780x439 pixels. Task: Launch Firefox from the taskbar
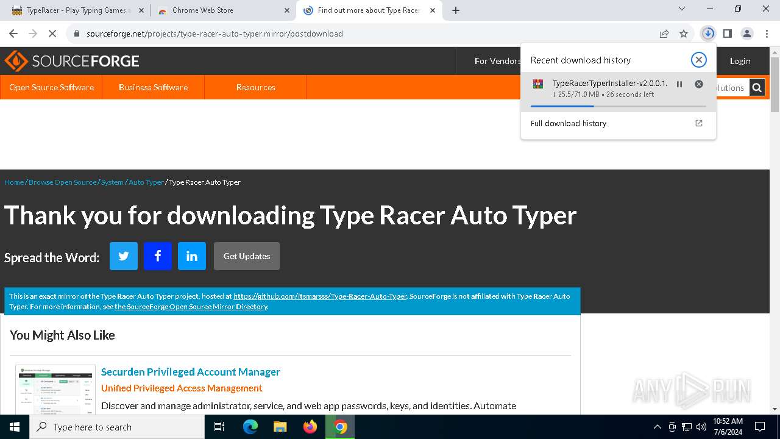click(x=310, y=427)
